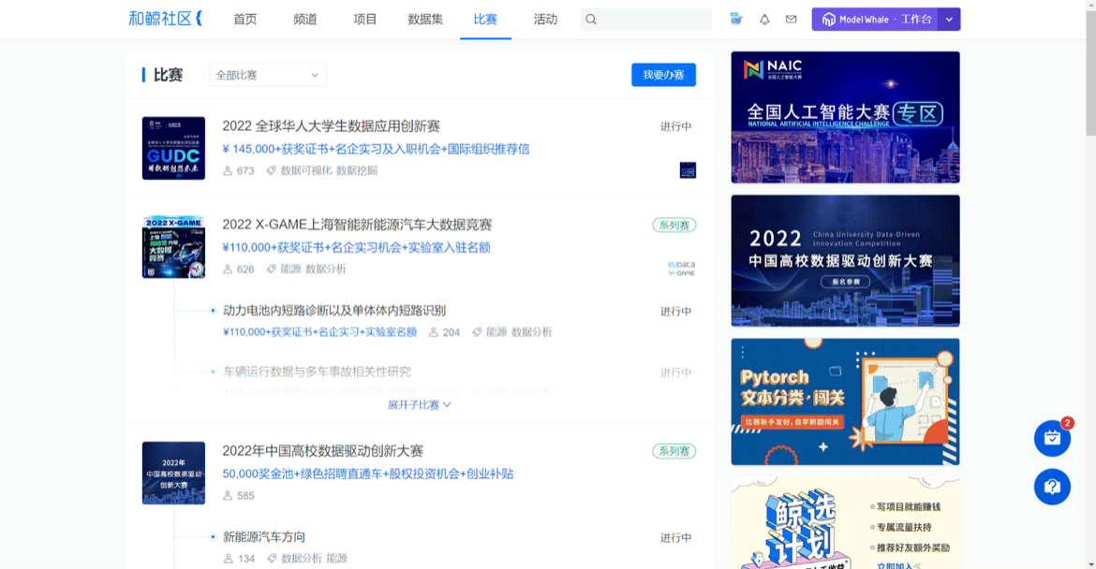Image resolution: width=1096 pixels, height=569 pixels.
Task: Select the 比赛 nav tab
Action: pos(485,20)
